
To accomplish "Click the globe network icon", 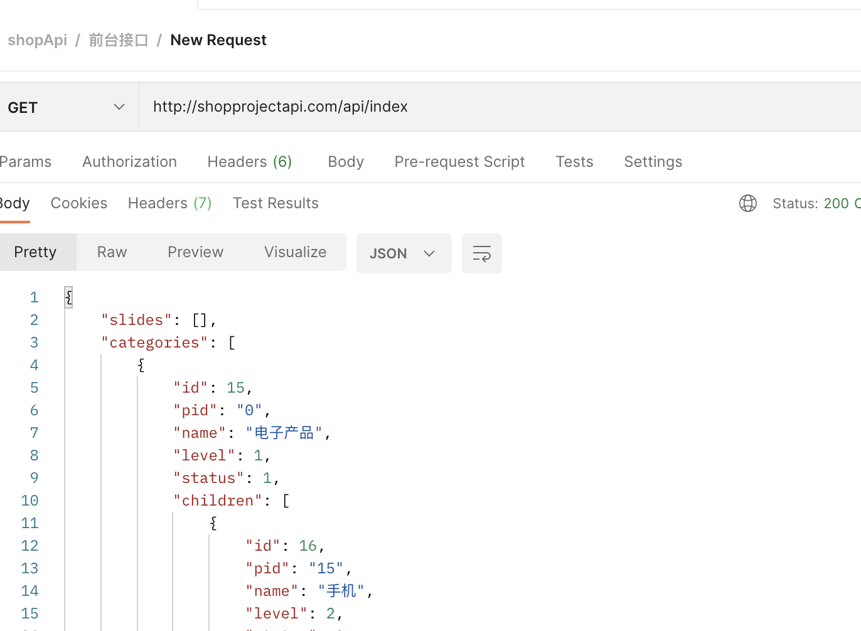I will point(747,203).
